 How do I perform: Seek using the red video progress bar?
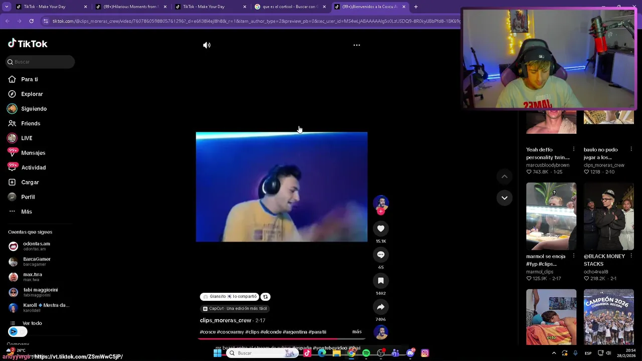(x=281, y=339)
